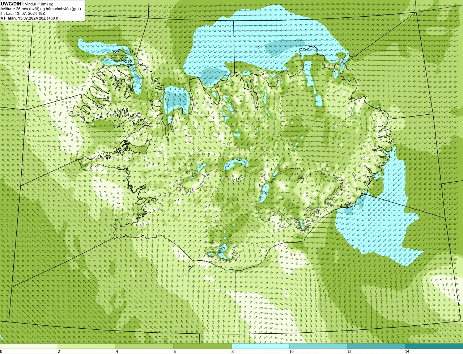Click the title line "UWC/DINI: Vindur (10m) og"

[x=27, y=4]
